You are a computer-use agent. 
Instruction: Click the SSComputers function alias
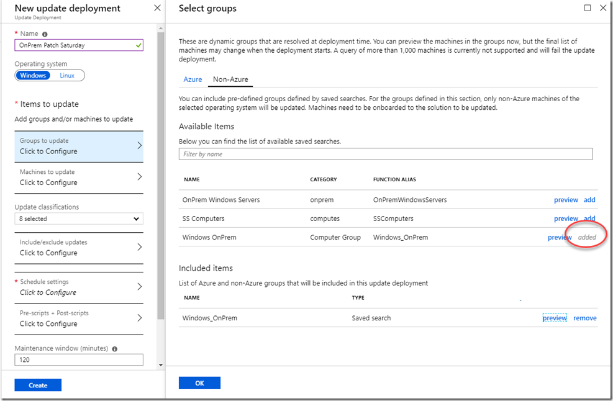(393, 219)
